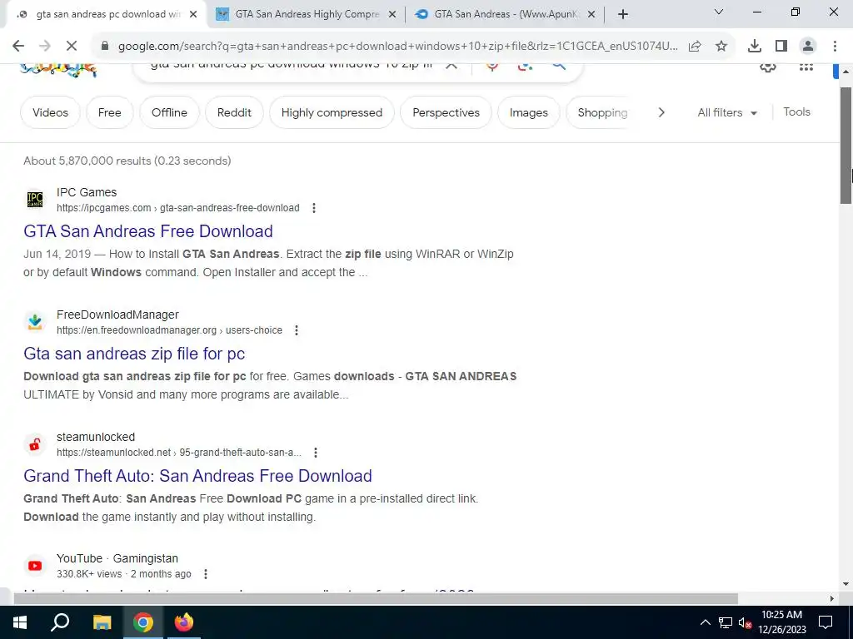Open Chrome downloads icon
Image resolution: width=853 pixels, height=639 pixels.
[755, 47]
